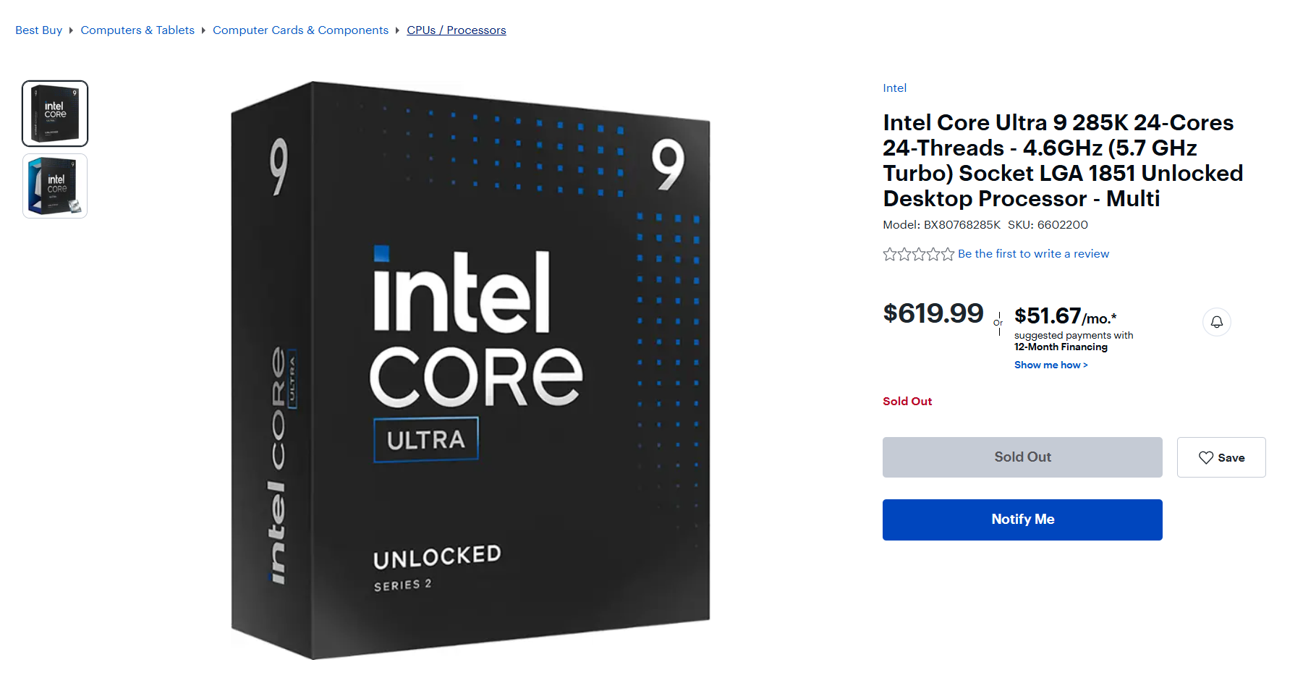The width and height of the screenshot is (1303, 678).
Task: Click the Save button
Action: coord(1221,457)
